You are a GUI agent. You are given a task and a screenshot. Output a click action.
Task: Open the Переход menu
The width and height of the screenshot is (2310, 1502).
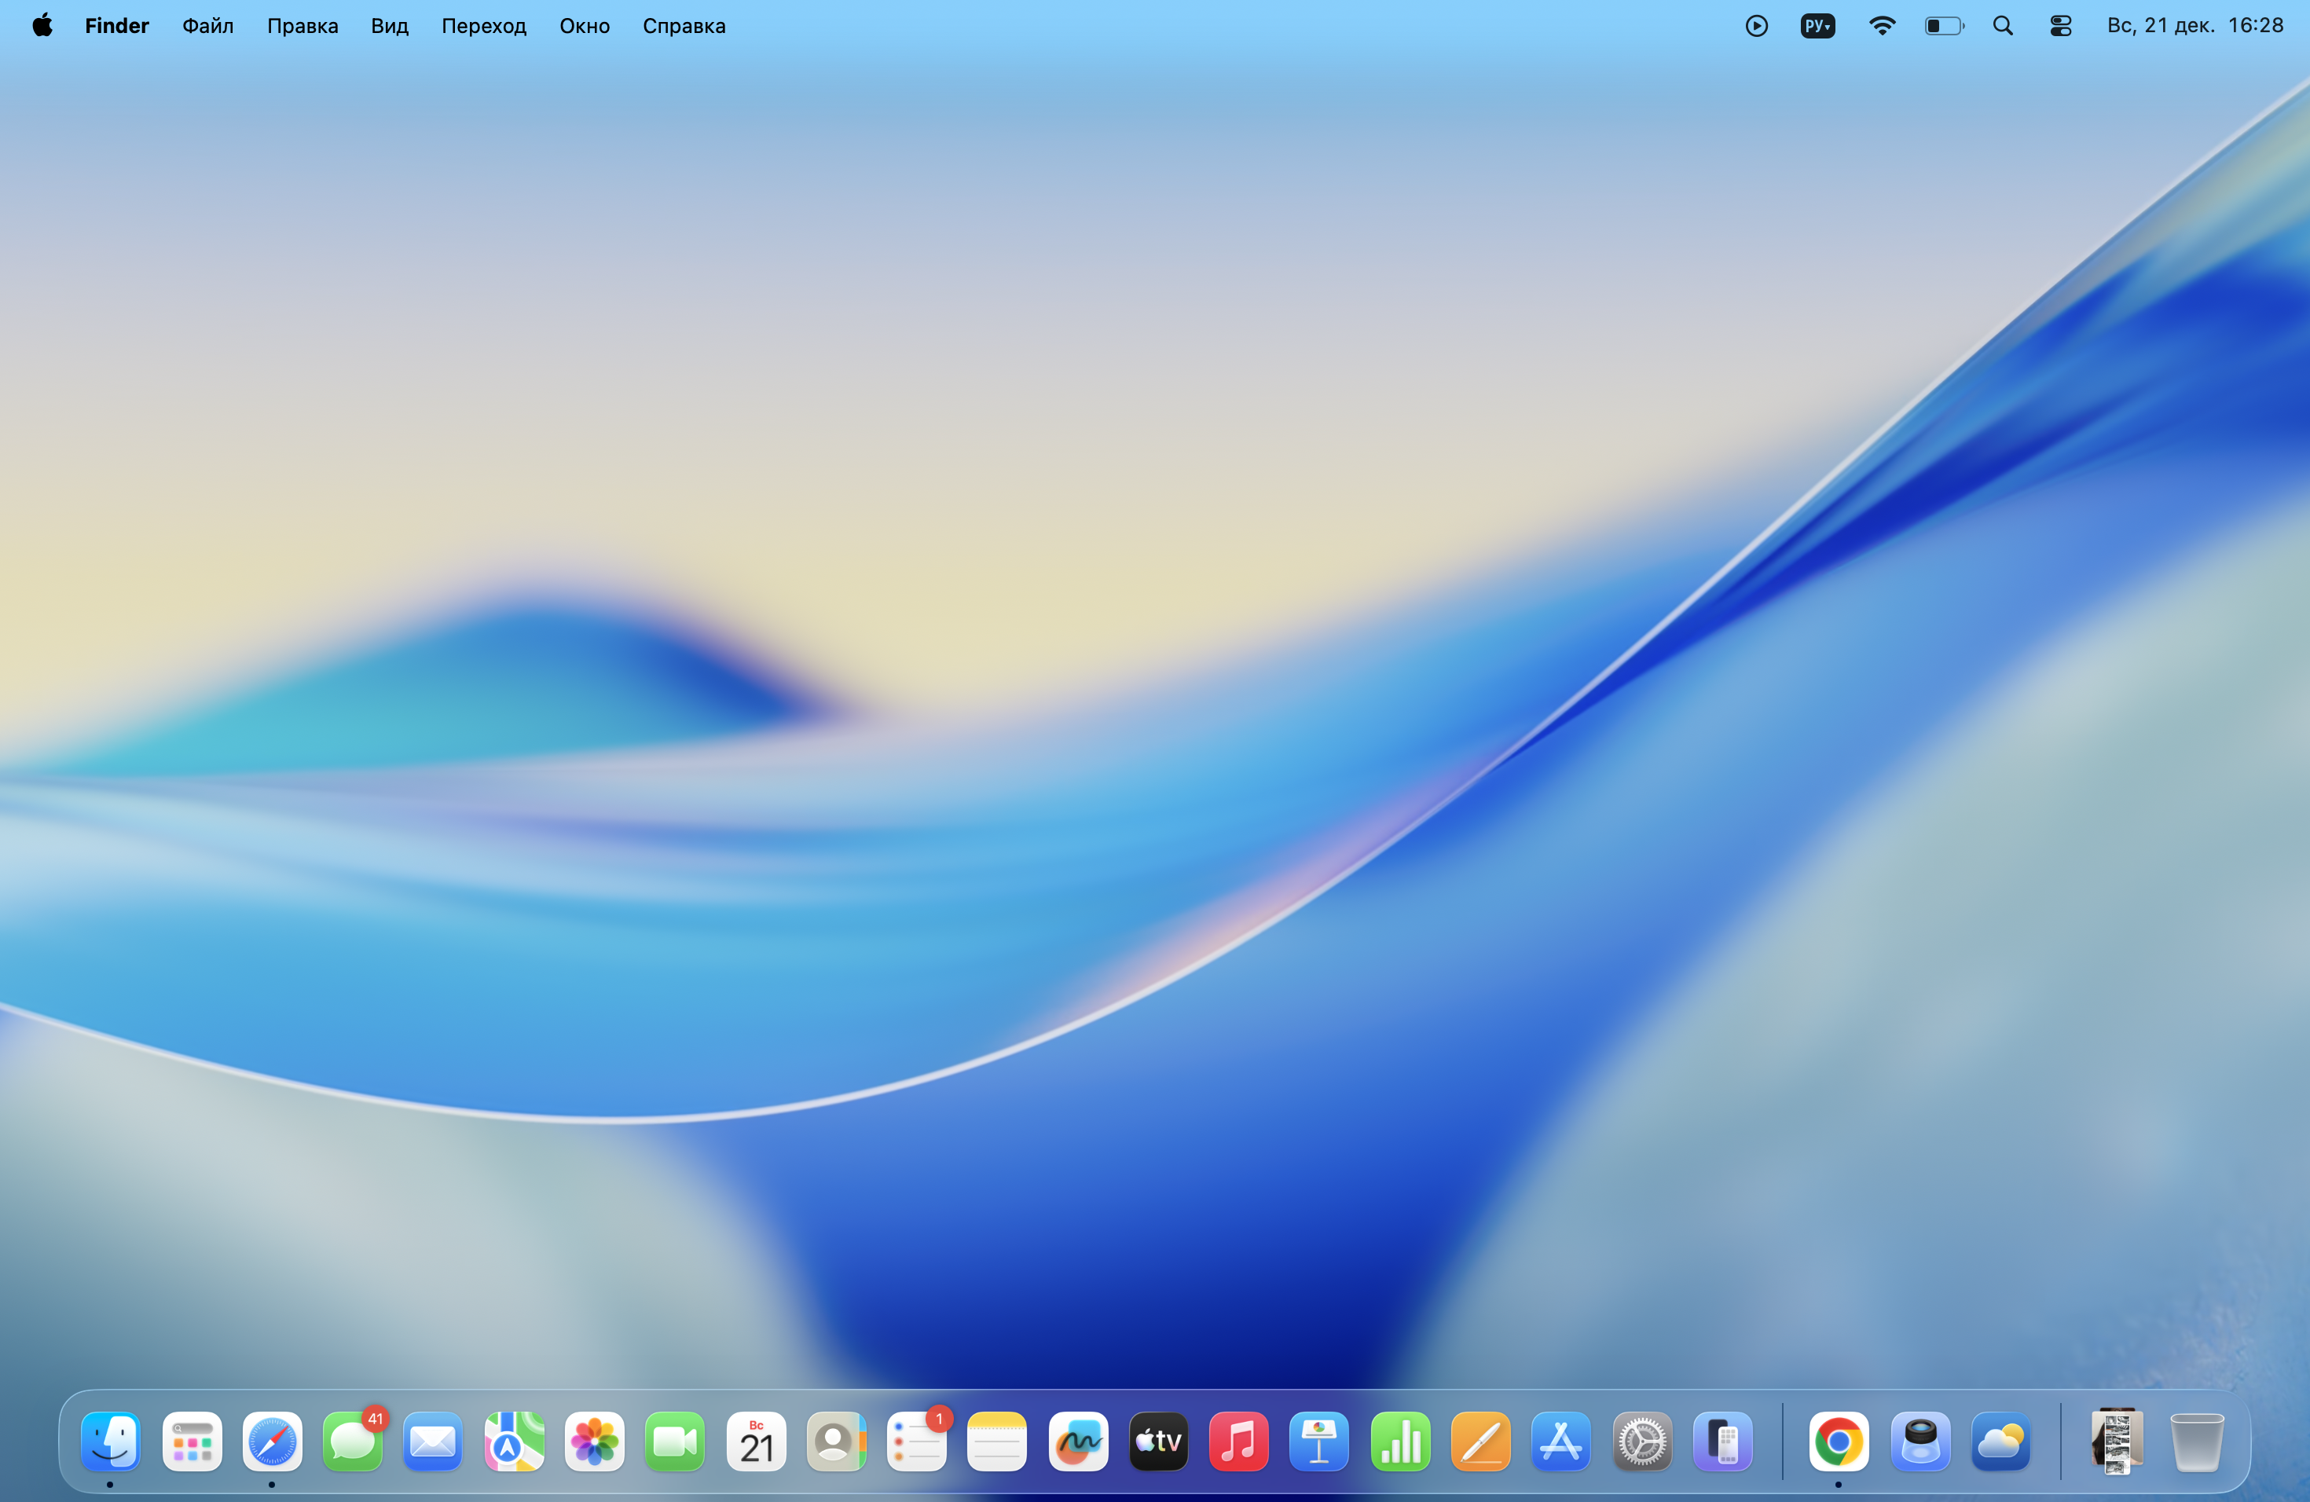(x=483, y=26)
